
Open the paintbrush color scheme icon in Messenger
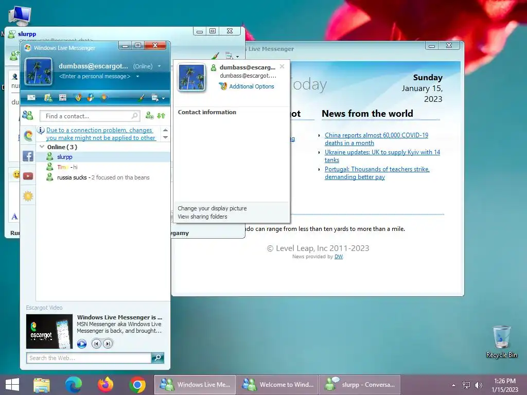[x=142, y=98]
